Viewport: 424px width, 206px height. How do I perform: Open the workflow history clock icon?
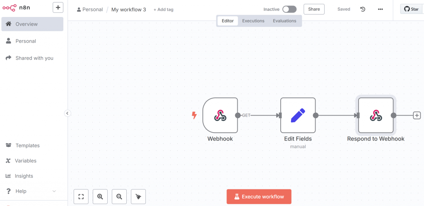363,9
